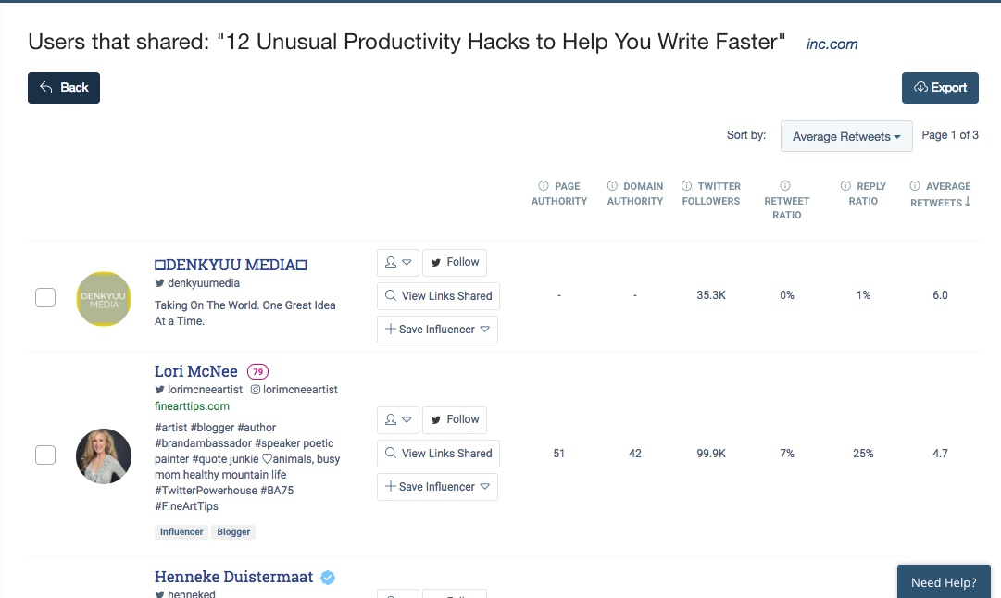1001x598 pixels.
Task: Click the export cloud icon on the Export button
Action: pyautogui.click(x=922, y=87)
